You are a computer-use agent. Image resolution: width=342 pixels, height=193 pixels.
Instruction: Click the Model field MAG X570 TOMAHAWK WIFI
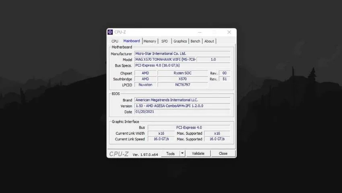click(165, 60)
